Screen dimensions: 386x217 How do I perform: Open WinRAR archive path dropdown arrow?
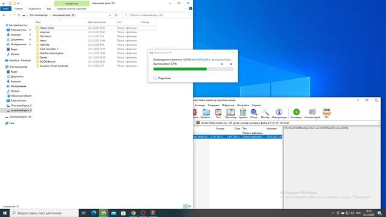point(379,122)
